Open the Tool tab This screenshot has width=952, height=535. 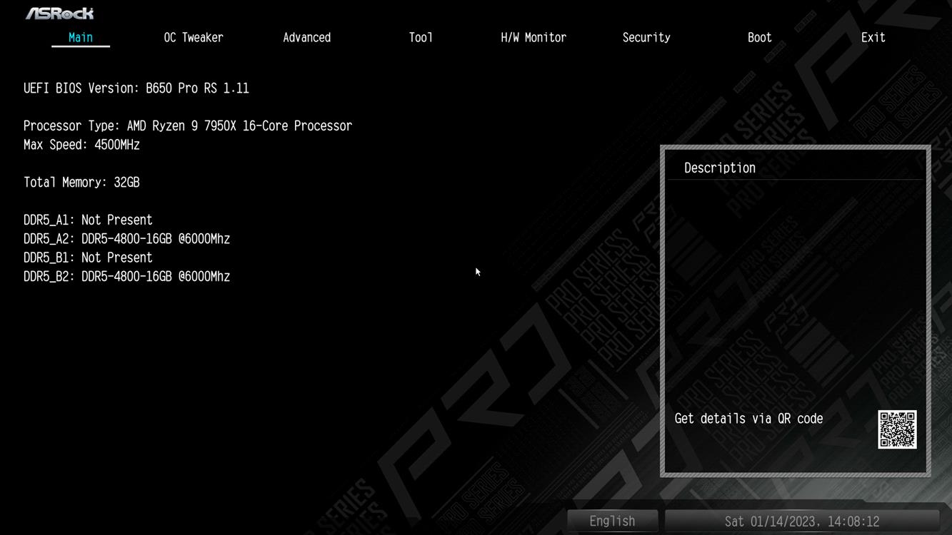pos(421,38)
